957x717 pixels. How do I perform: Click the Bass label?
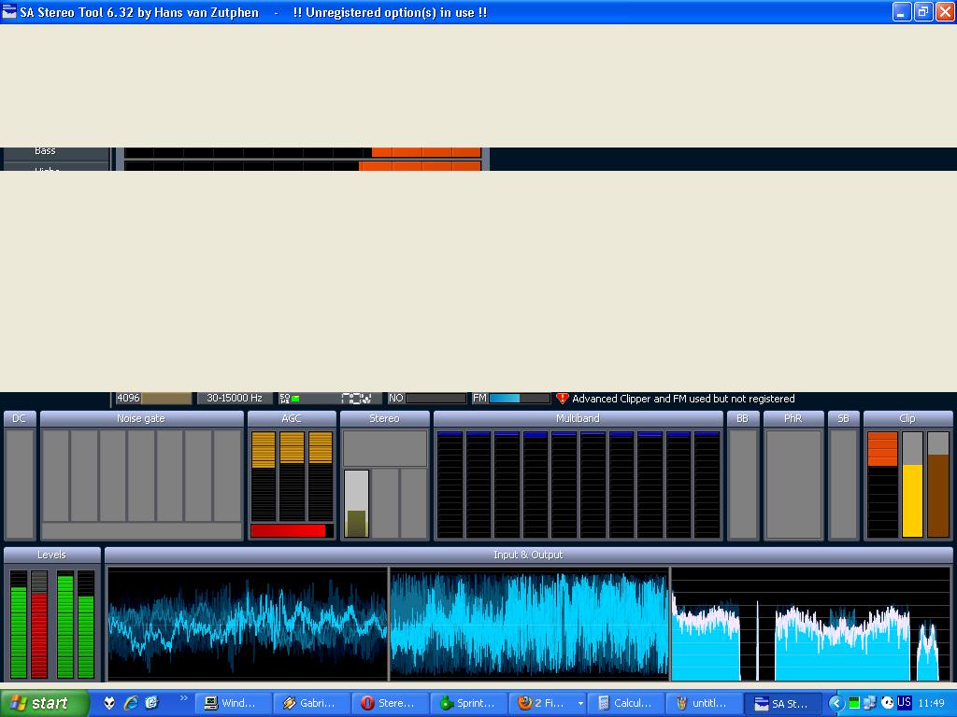pyautogui.click(x=45, y=150)
